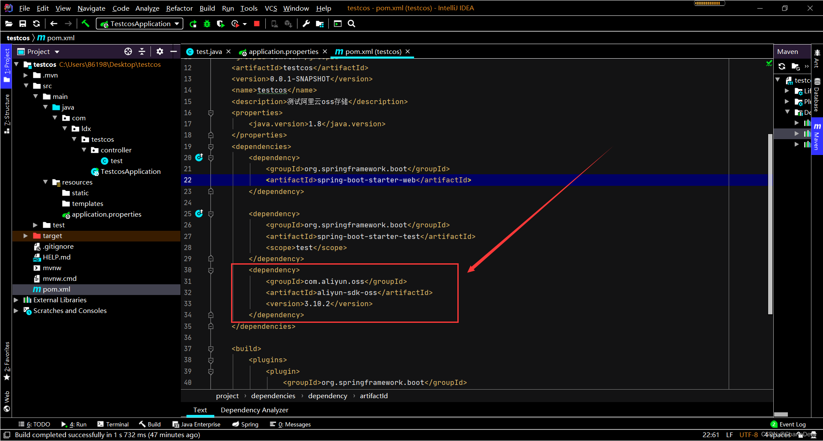Open the Analyze menu
The width and height of the screenshot is (823, 441).
point(147,8)
